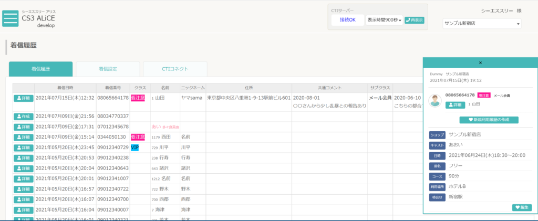Click the 接続OK status button

[348, 20]
